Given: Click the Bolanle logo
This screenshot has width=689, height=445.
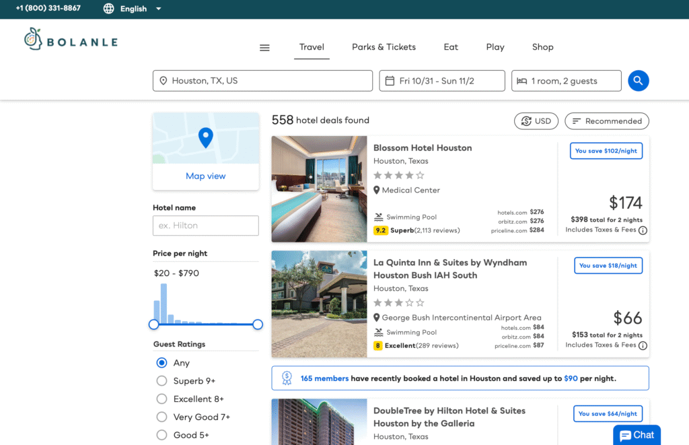Looking at the screenshot, I should coord(71,40).
